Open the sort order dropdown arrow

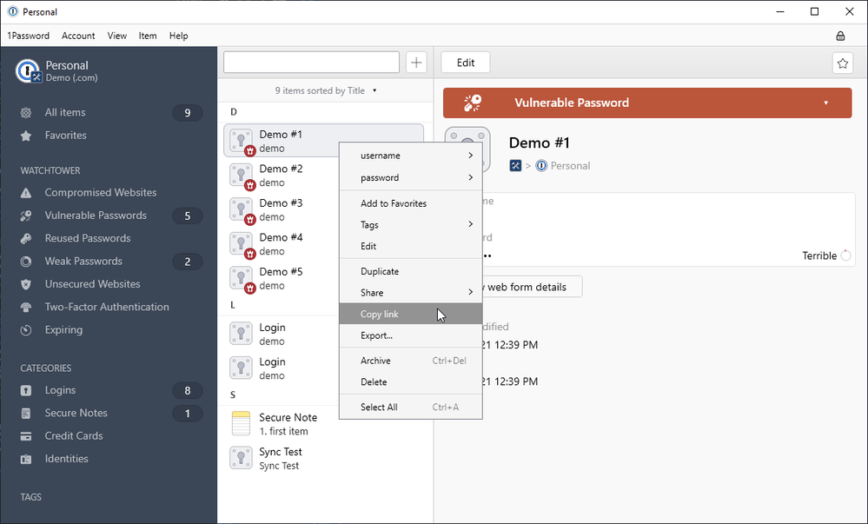click(374, 91)
